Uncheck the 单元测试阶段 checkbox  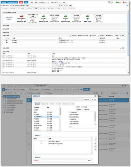click(70, 122)
